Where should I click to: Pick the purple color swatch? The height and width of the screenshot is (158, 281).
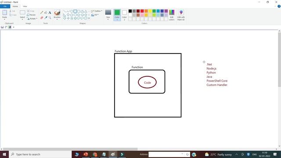coord(166,11)
